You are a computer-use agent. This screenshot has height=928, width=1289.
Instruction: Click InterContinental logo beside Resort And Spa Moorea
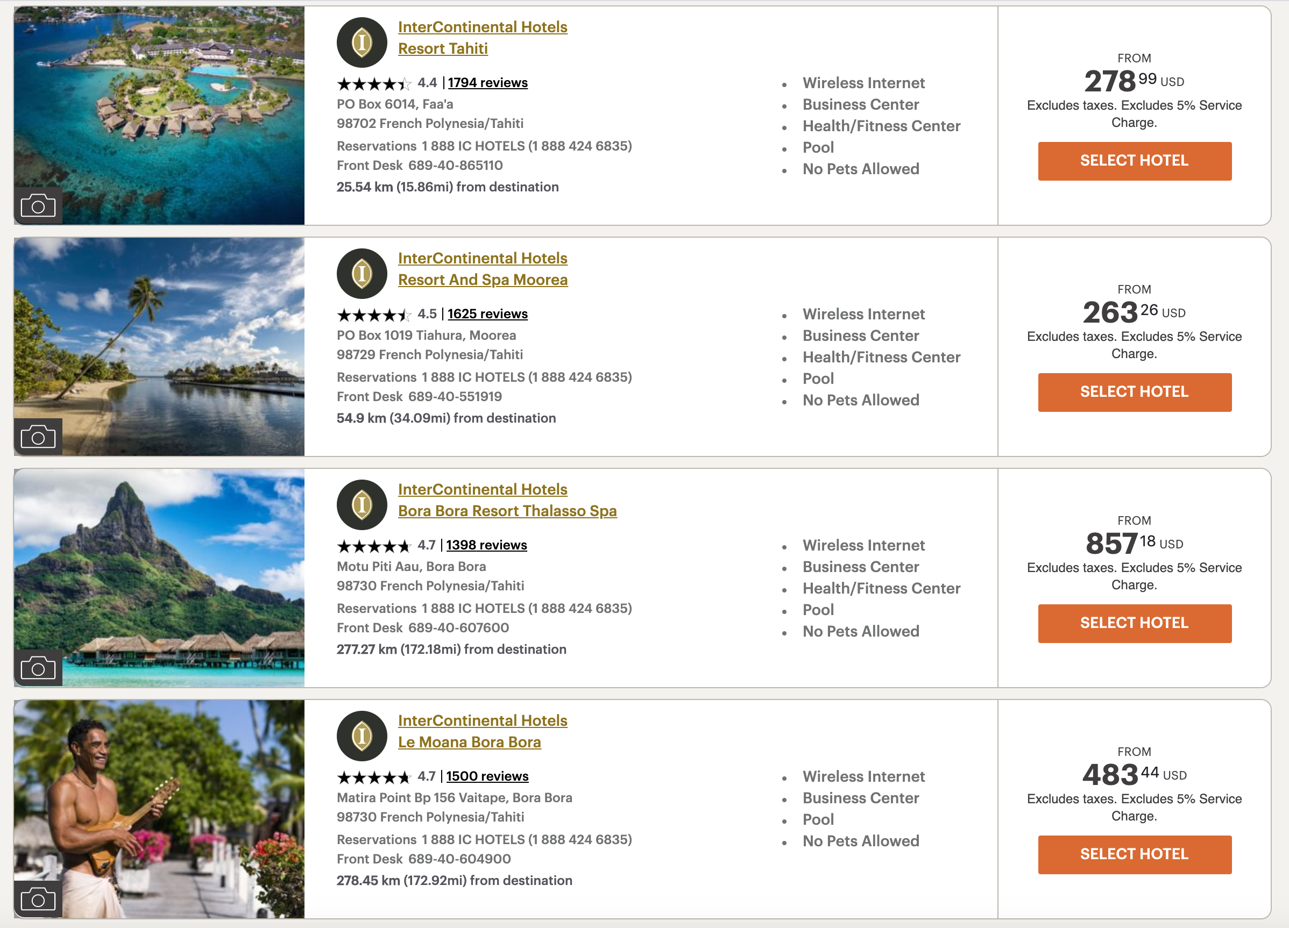pos(362,274)
